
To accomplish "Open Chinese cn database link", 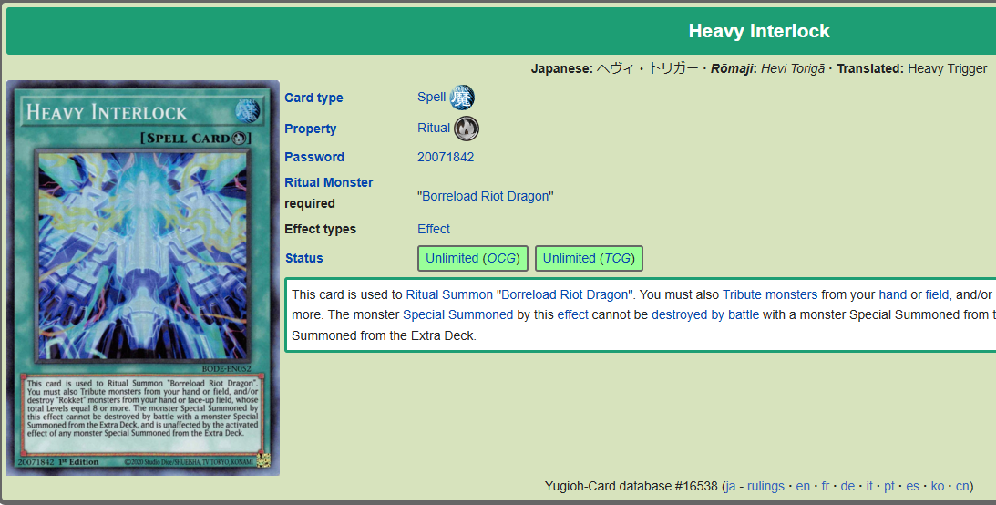I will coord(962,486).
